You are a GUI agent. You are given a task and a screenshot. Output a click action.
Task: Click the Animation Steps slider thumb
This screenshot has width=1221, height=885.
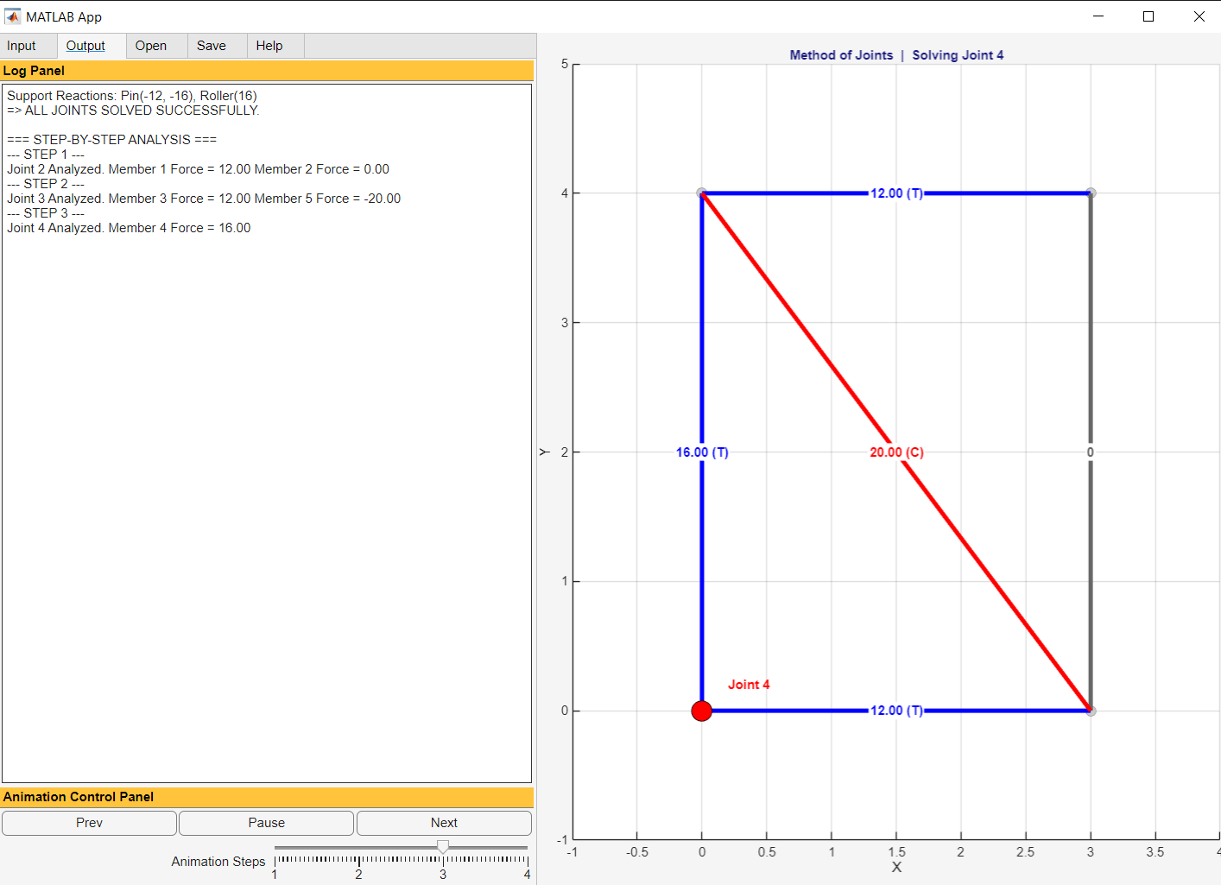(443, 847)
